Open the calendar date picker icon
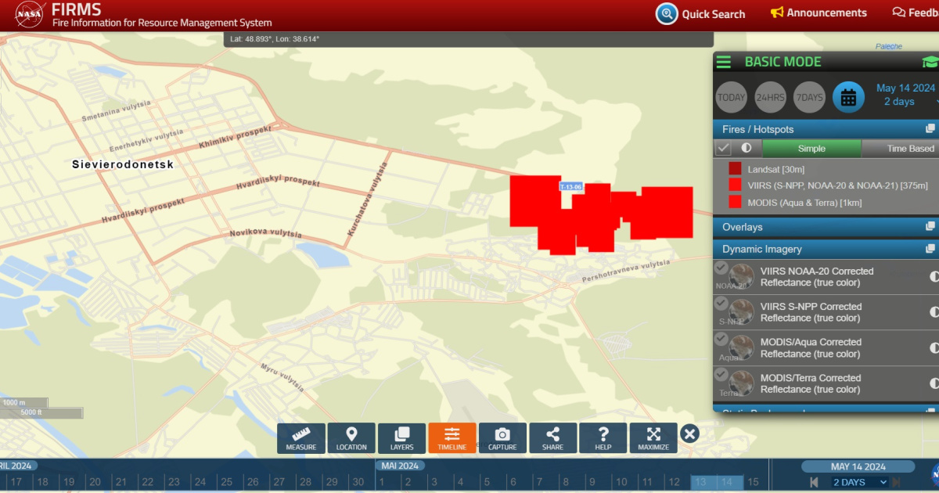This screenshot has height=493, width=939. 848,98
